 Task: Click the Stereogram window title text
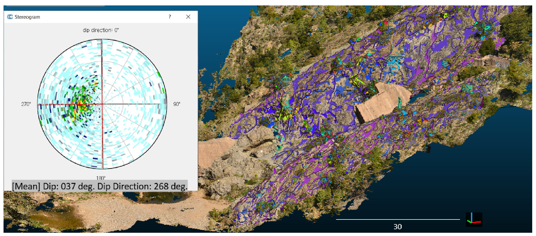27,17
